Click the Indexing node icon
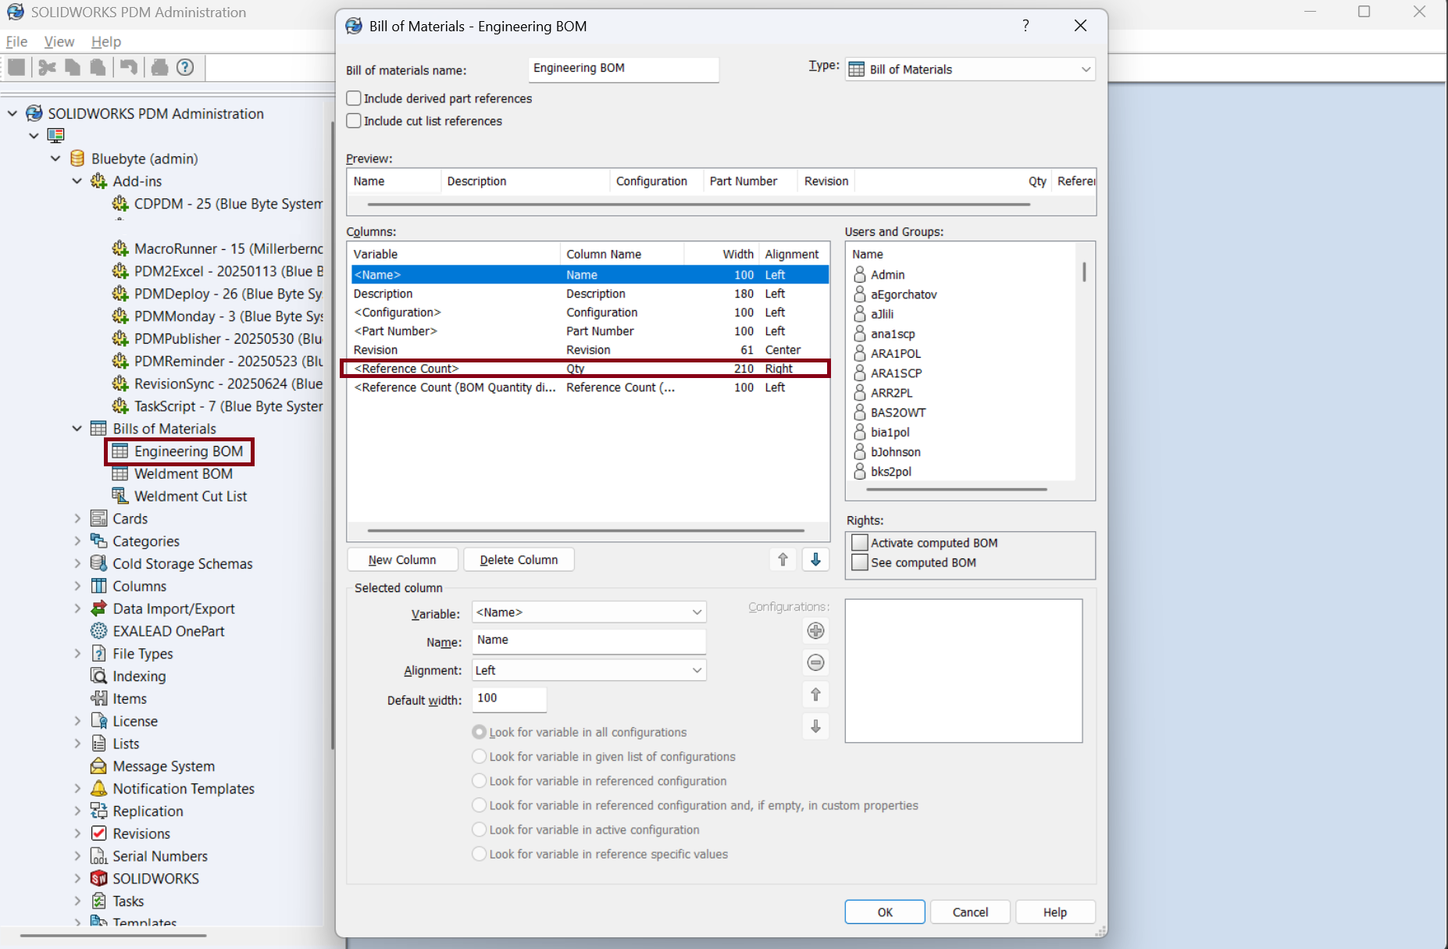This screenshot has height=949, width=1448. coord(98,676)
